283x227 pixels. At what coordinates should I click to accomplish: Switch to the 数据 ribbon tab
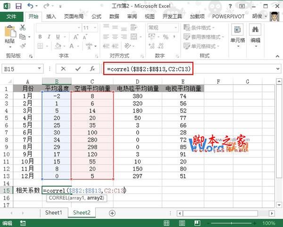point(114,17)
